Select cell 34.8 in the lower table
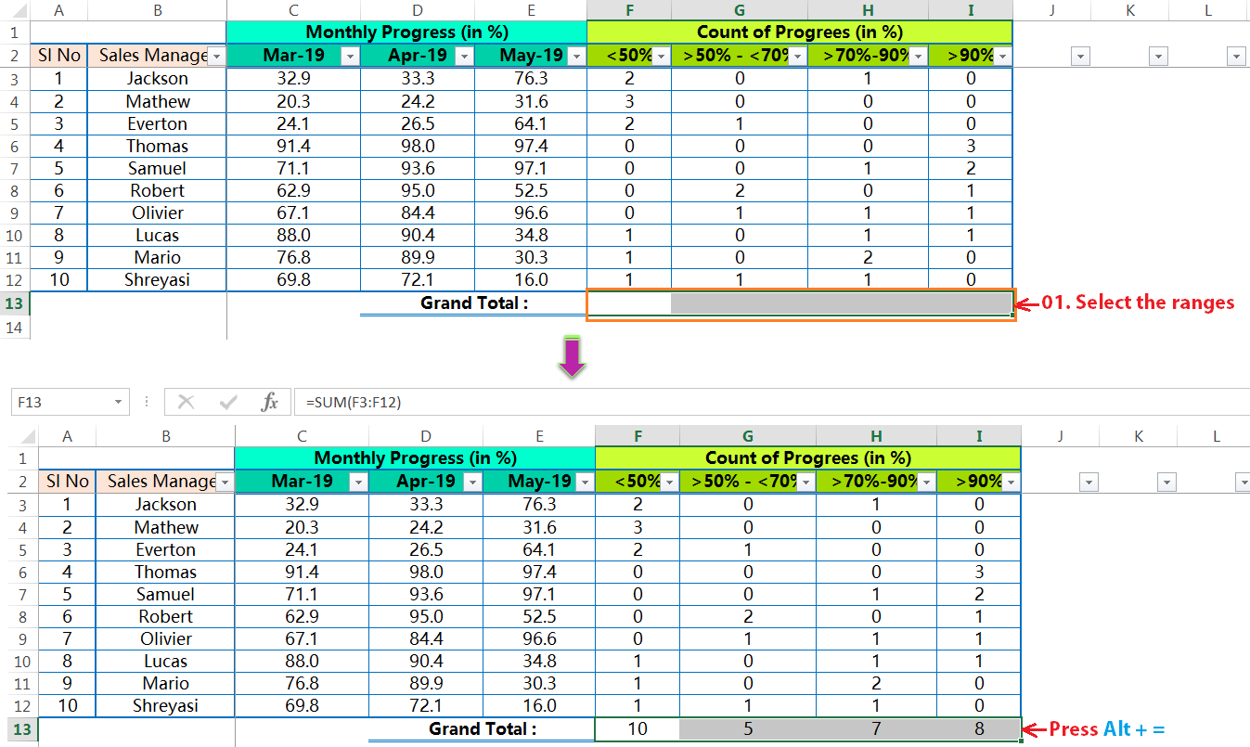 click(539, 661)
